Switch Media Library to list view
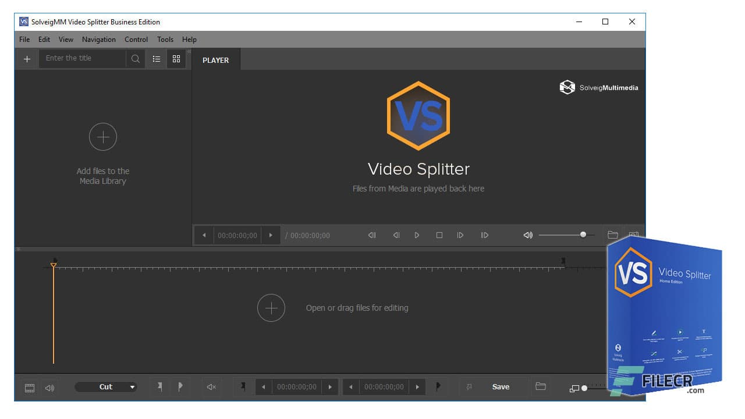Viewport: 745px width, 419px height. (156, 59)
